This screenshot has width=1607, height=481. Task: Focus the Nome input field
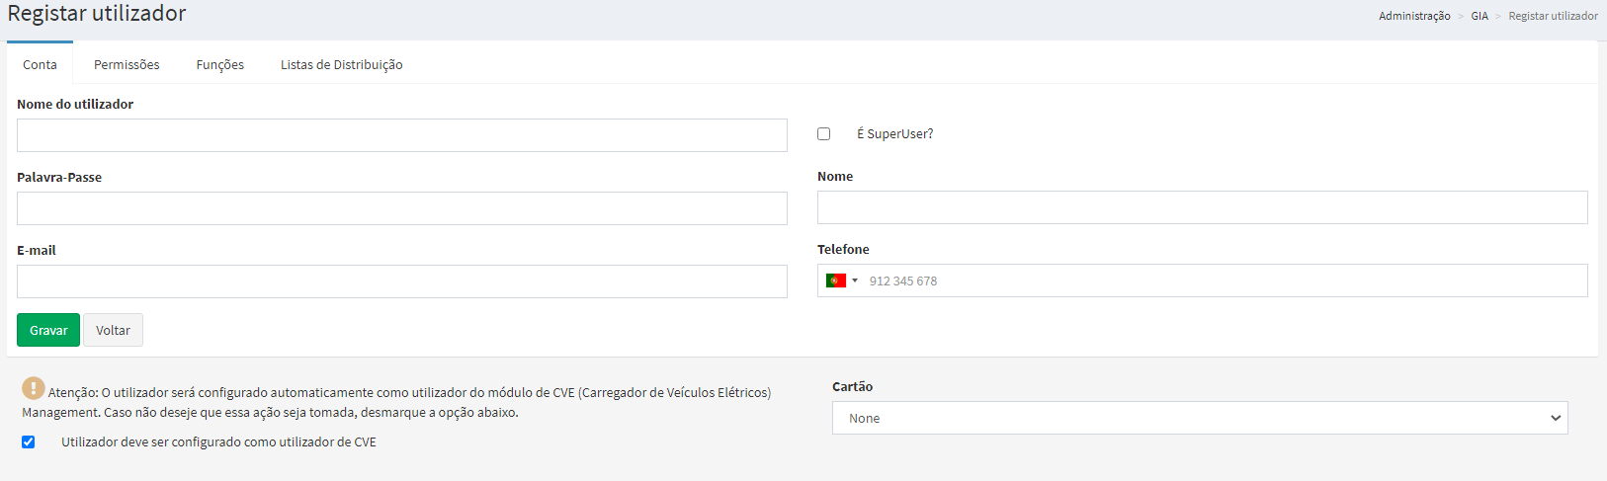click(x=1202, y=207)
